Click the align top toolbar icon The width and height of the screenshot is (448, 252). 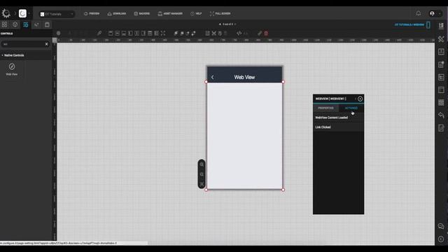(111, 34)
